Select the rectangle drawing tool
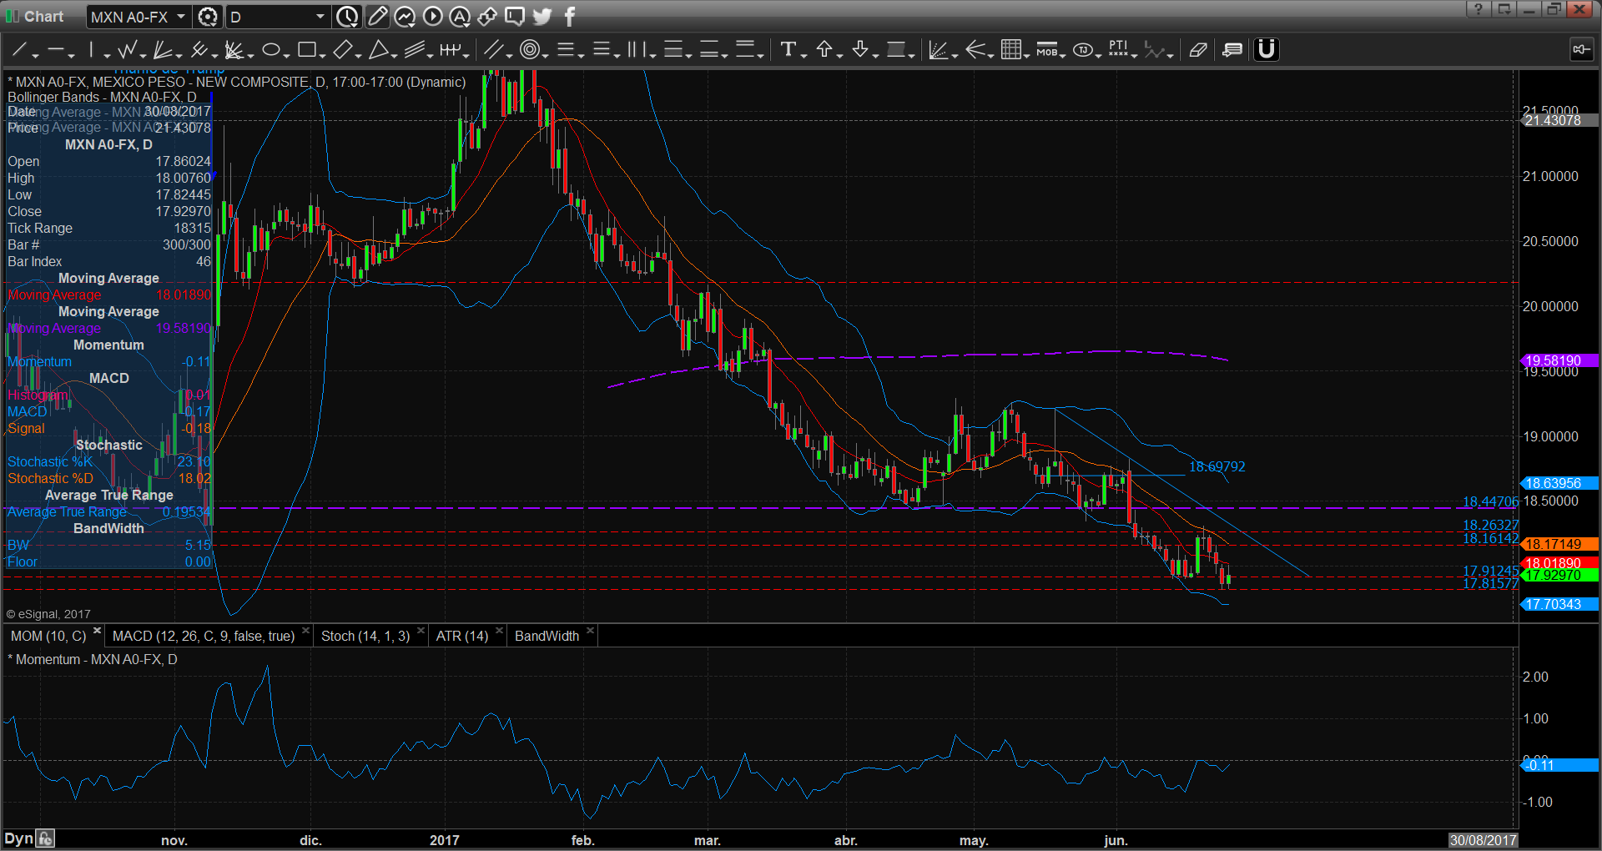Screen dimensions: 1602x851 pyautogui.click(x=306, y=50)
